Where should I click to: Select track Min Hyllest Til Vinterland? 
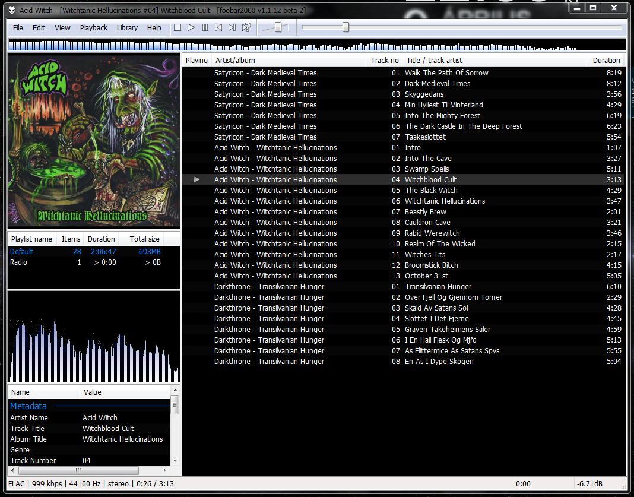click(403, 105)
